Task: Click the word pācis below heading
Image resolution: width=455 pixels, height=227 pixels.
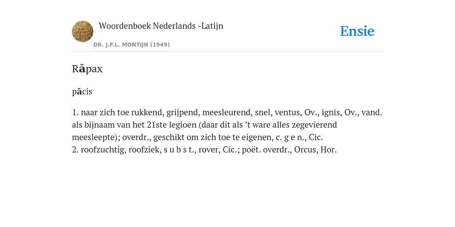Action: pyautogui.click(x=82, y=91)
